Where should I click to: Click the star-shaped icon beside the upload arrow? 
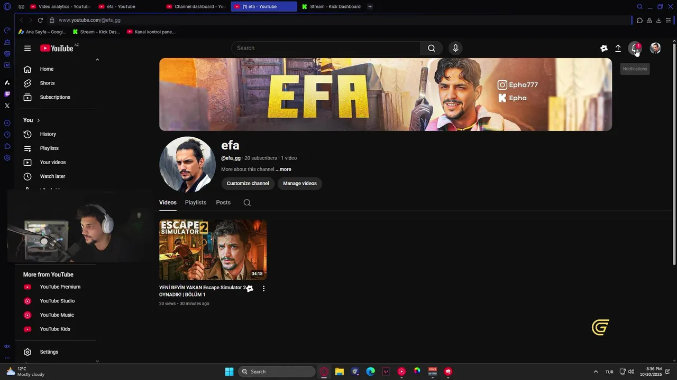click(x=604, y=48)
